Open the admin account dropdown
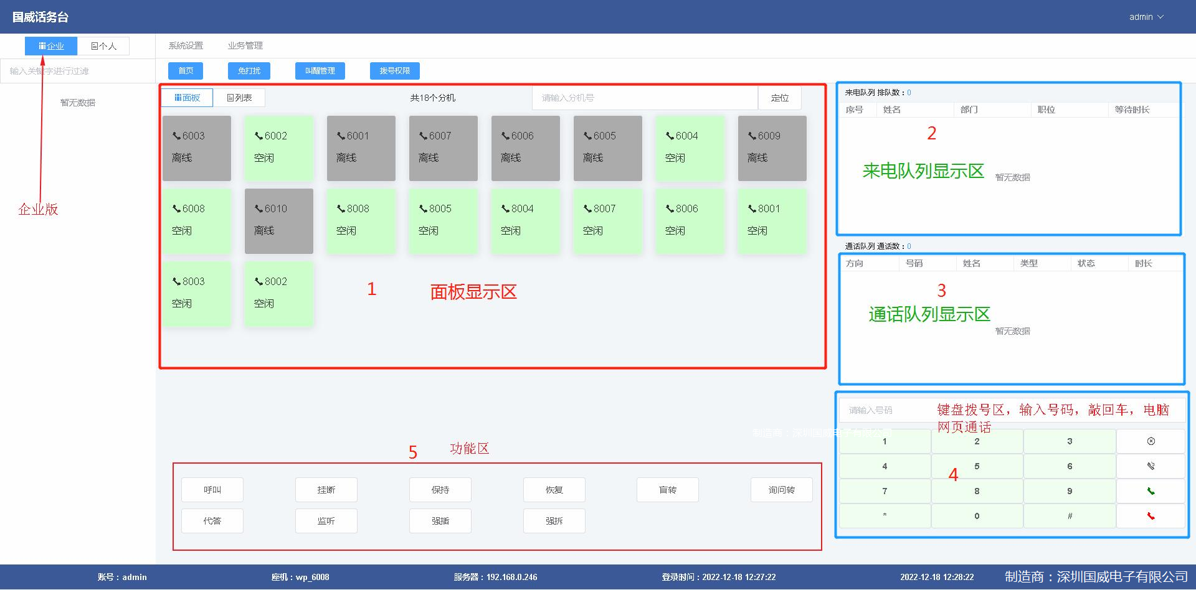Image resolution: width=1196 pixels, height=590 pixels. click(x=1146, y=17)
